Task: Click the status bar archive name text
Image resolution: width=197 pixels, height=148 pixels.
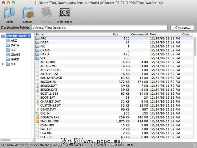Action: pyautogui.click(x=44, y=145)
